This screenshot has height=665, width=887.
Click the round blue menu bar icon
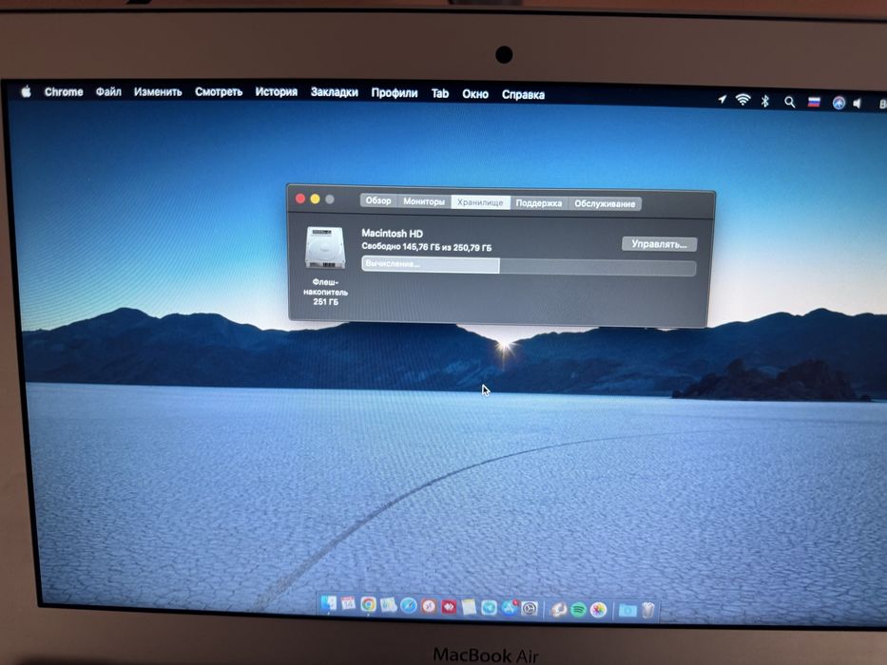tap(839, 103)
